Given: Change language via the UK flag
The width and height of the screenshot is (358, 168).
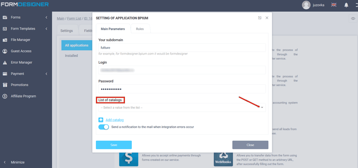Looking at the screenshot, I should (x=334, y=5).
